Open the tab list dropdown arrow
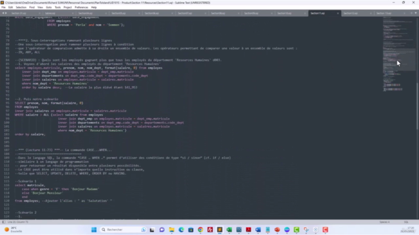The height and width of the screenshot is (235, 419). (416, 13)
